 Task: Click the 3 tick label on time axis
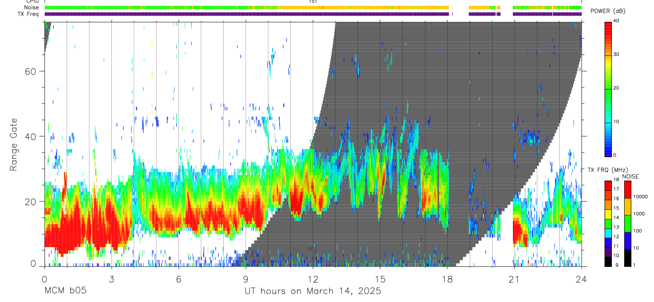pos(111,278)
